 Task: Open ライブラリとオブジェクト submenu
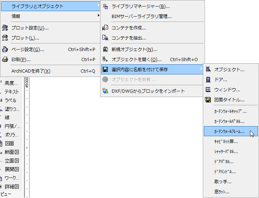click(50, 6)
